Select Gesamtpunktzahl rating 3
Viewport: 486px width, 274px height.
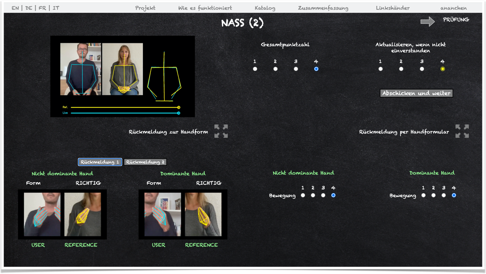click(x=296, y=69)
